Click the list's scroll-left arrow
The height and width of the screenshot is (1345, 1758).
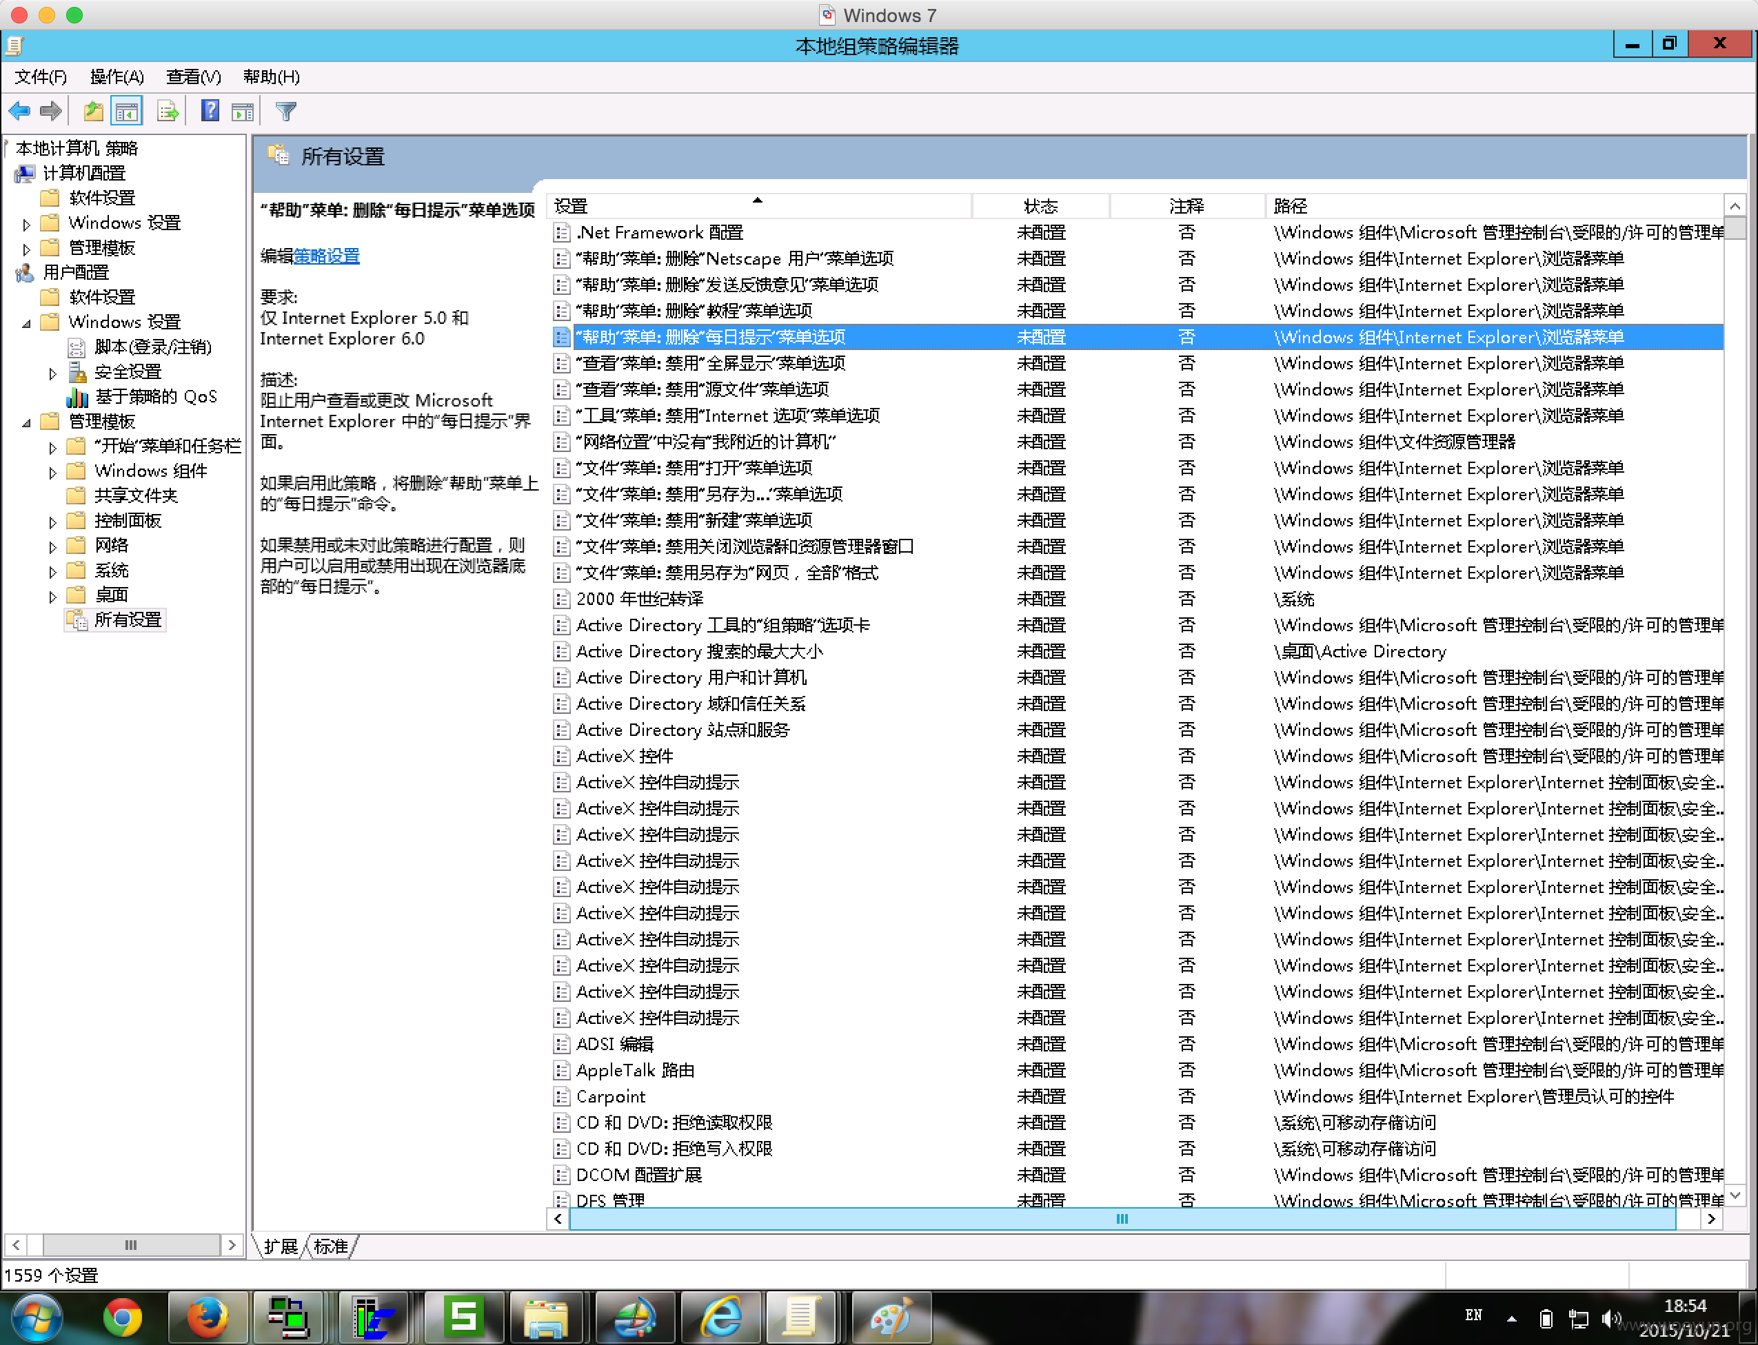(x=558, y=1218)
